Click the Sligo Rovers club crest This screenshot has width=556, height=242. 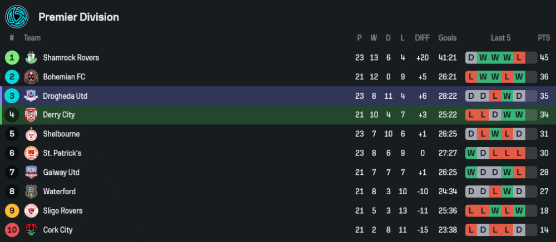31,211
